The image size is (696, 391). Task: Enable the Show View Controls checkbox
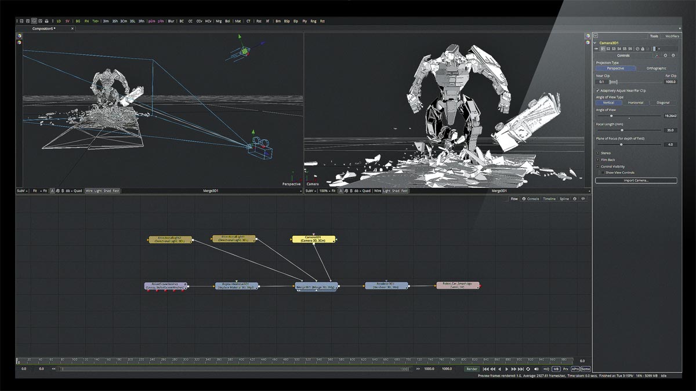coord(603,173)
